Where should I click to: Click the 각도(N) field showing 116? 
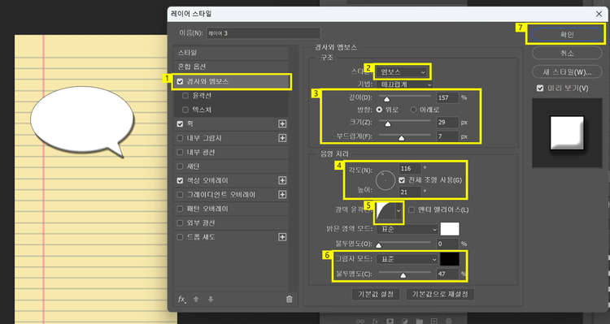[x=410, y=169]
